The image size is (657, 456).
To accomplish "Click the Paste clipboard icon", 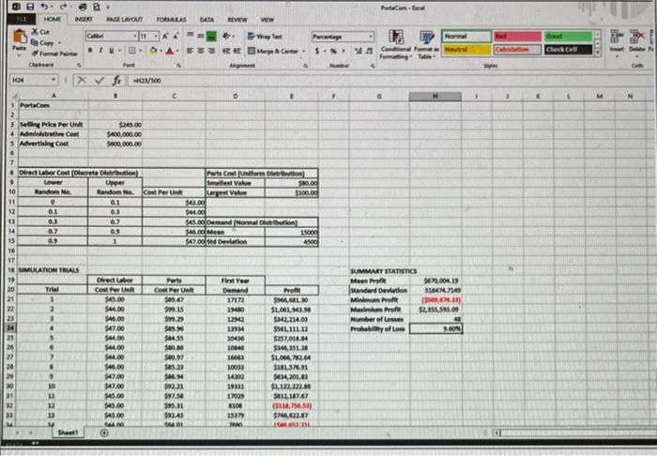I will click(x=20, y=37).
